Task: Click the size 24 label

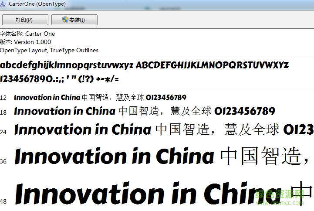Action: pyautogui.click(x=3, y=132)
